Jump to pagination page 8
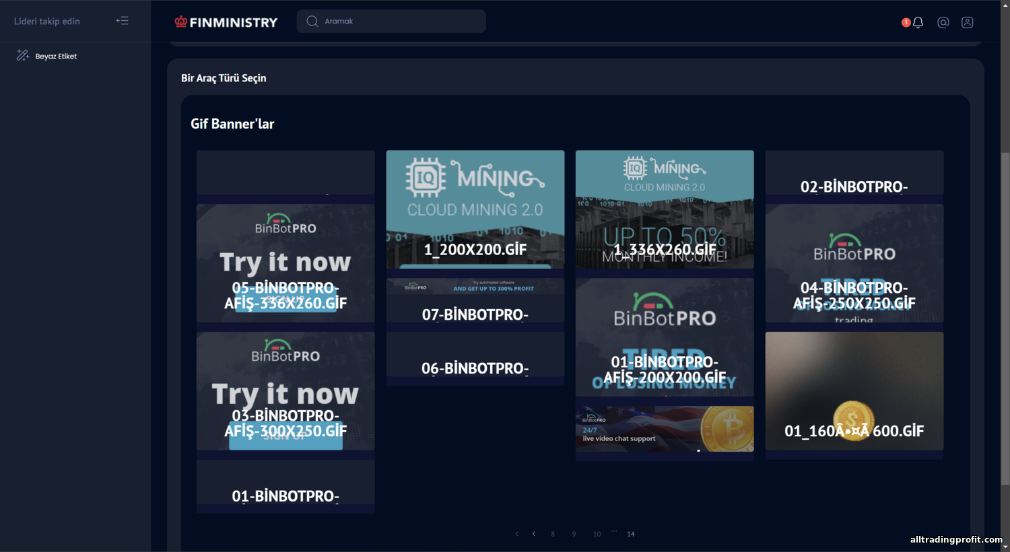 coord(553,534)
